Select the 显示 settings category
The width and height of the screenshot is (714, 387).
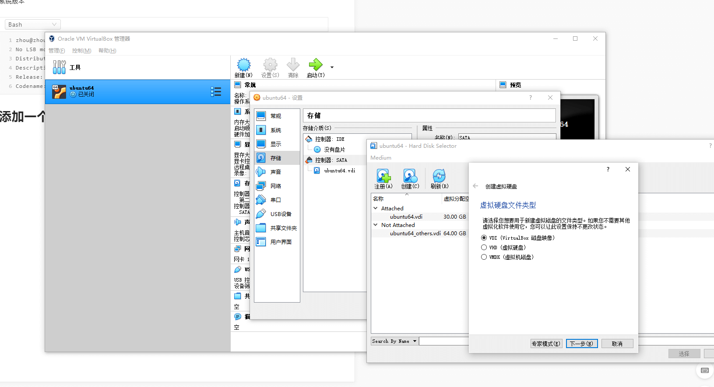(x=277, y=144)
